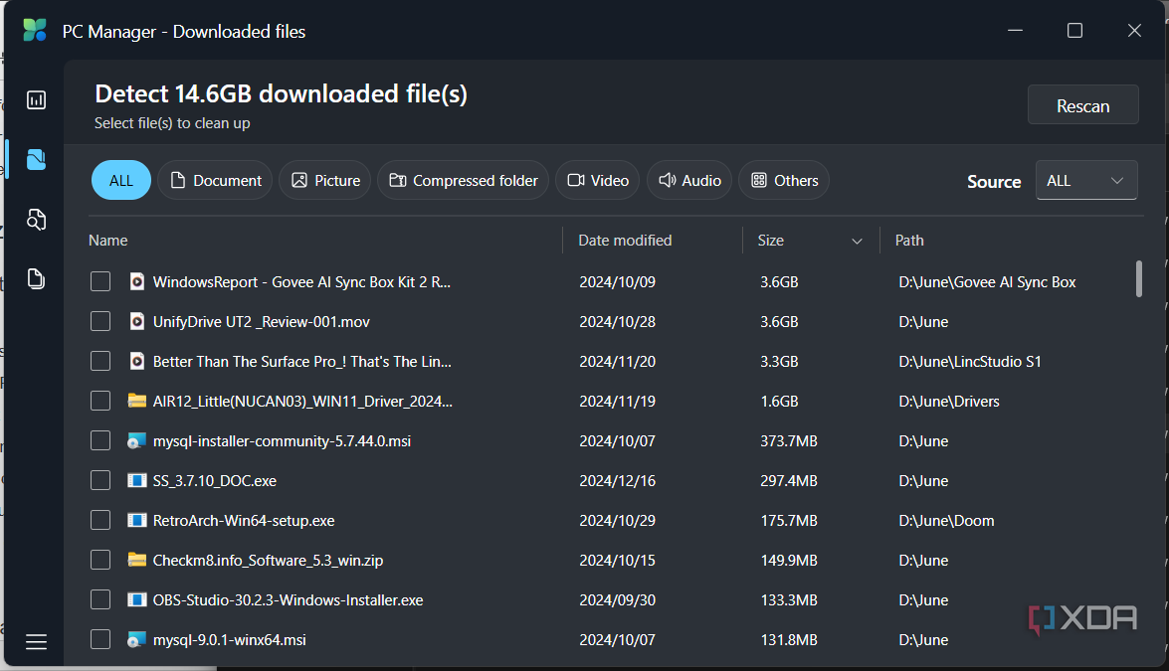Image resolution: width=1169 pixels, height=671 pixels.
Task: Click folder icon for AIR12_Little driver
Action: (x=136, y=401)
